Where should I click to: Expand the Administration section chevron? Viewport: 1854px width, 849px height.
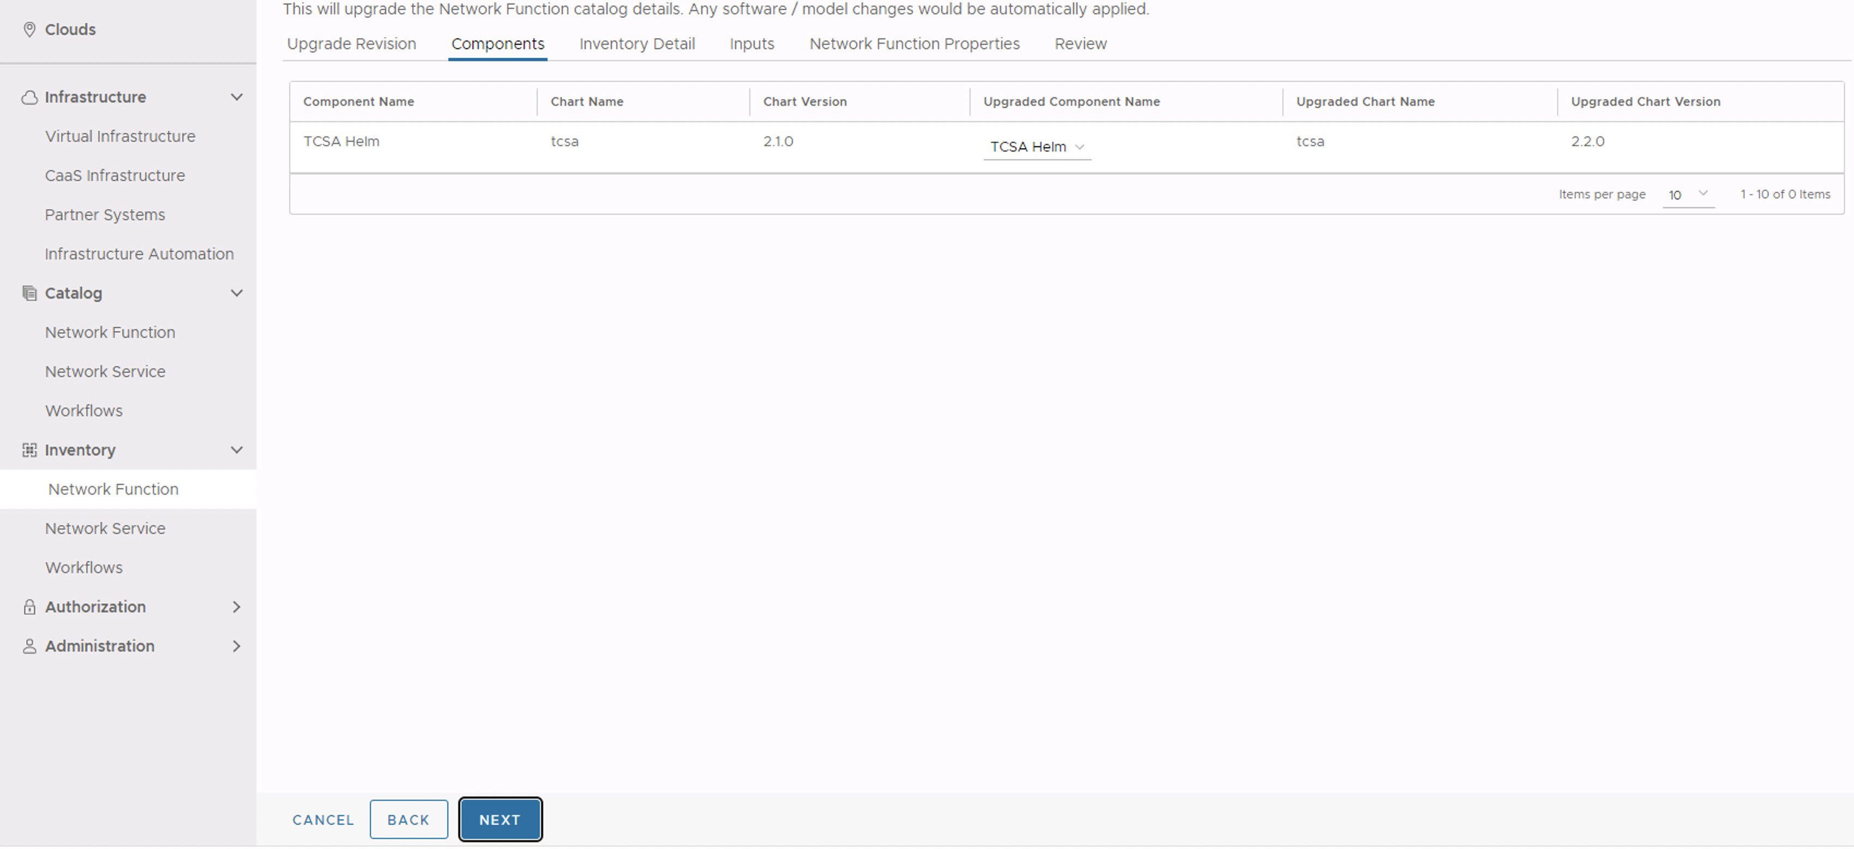click(x=237, y=647)
